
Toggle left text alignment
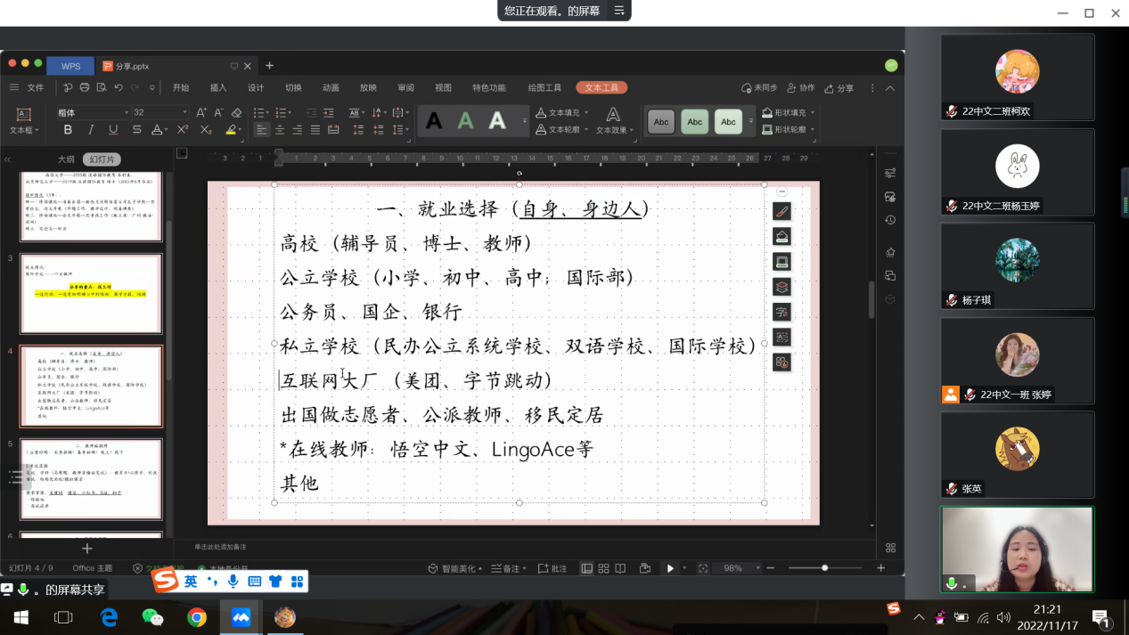click(x=262, y=130)
